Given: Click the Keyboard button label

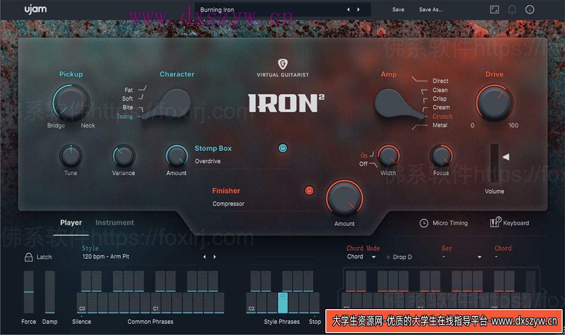Looking at the screenshot, I should (516, 223).
